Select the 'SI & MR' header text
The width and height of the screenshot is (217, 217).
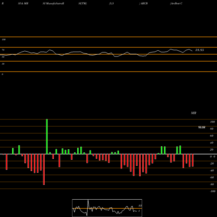point(23,3)
